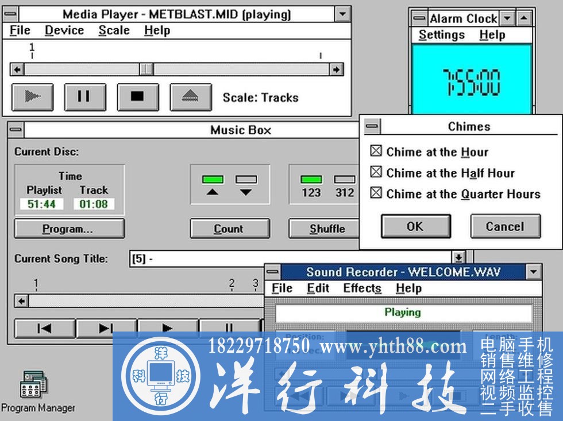
Task: Open Music Box control menu box
Action: click(16, 130)
